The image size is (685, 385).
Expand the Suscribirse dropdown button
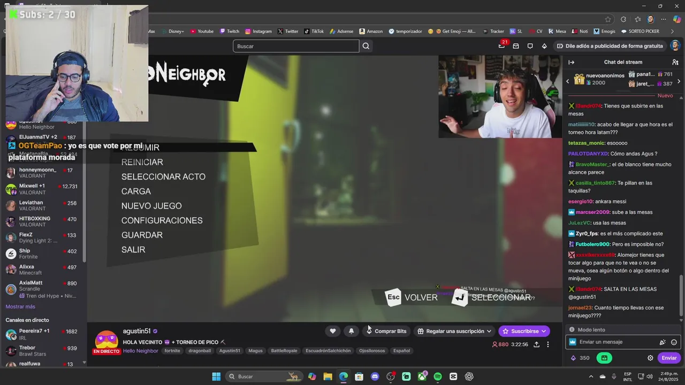coord(544,331)
